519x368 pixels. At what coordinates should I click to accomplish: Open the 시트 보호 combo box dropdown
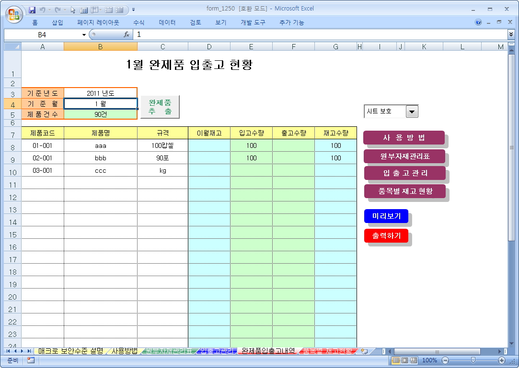412,112
